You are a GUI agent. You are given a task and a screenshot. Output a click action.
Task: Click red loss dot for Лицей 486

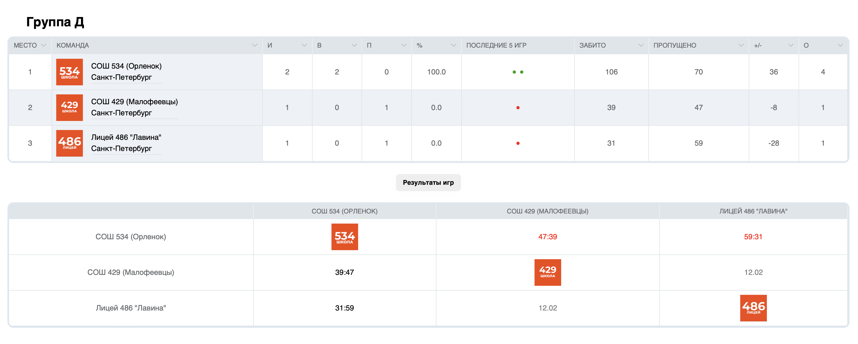pos(517,143)
